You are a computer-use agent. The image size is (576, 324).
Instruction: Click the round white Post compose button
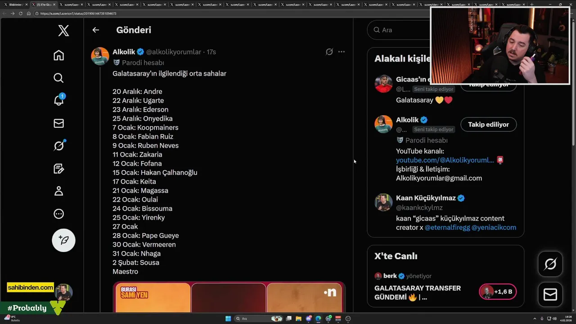[x=63, y=240]
